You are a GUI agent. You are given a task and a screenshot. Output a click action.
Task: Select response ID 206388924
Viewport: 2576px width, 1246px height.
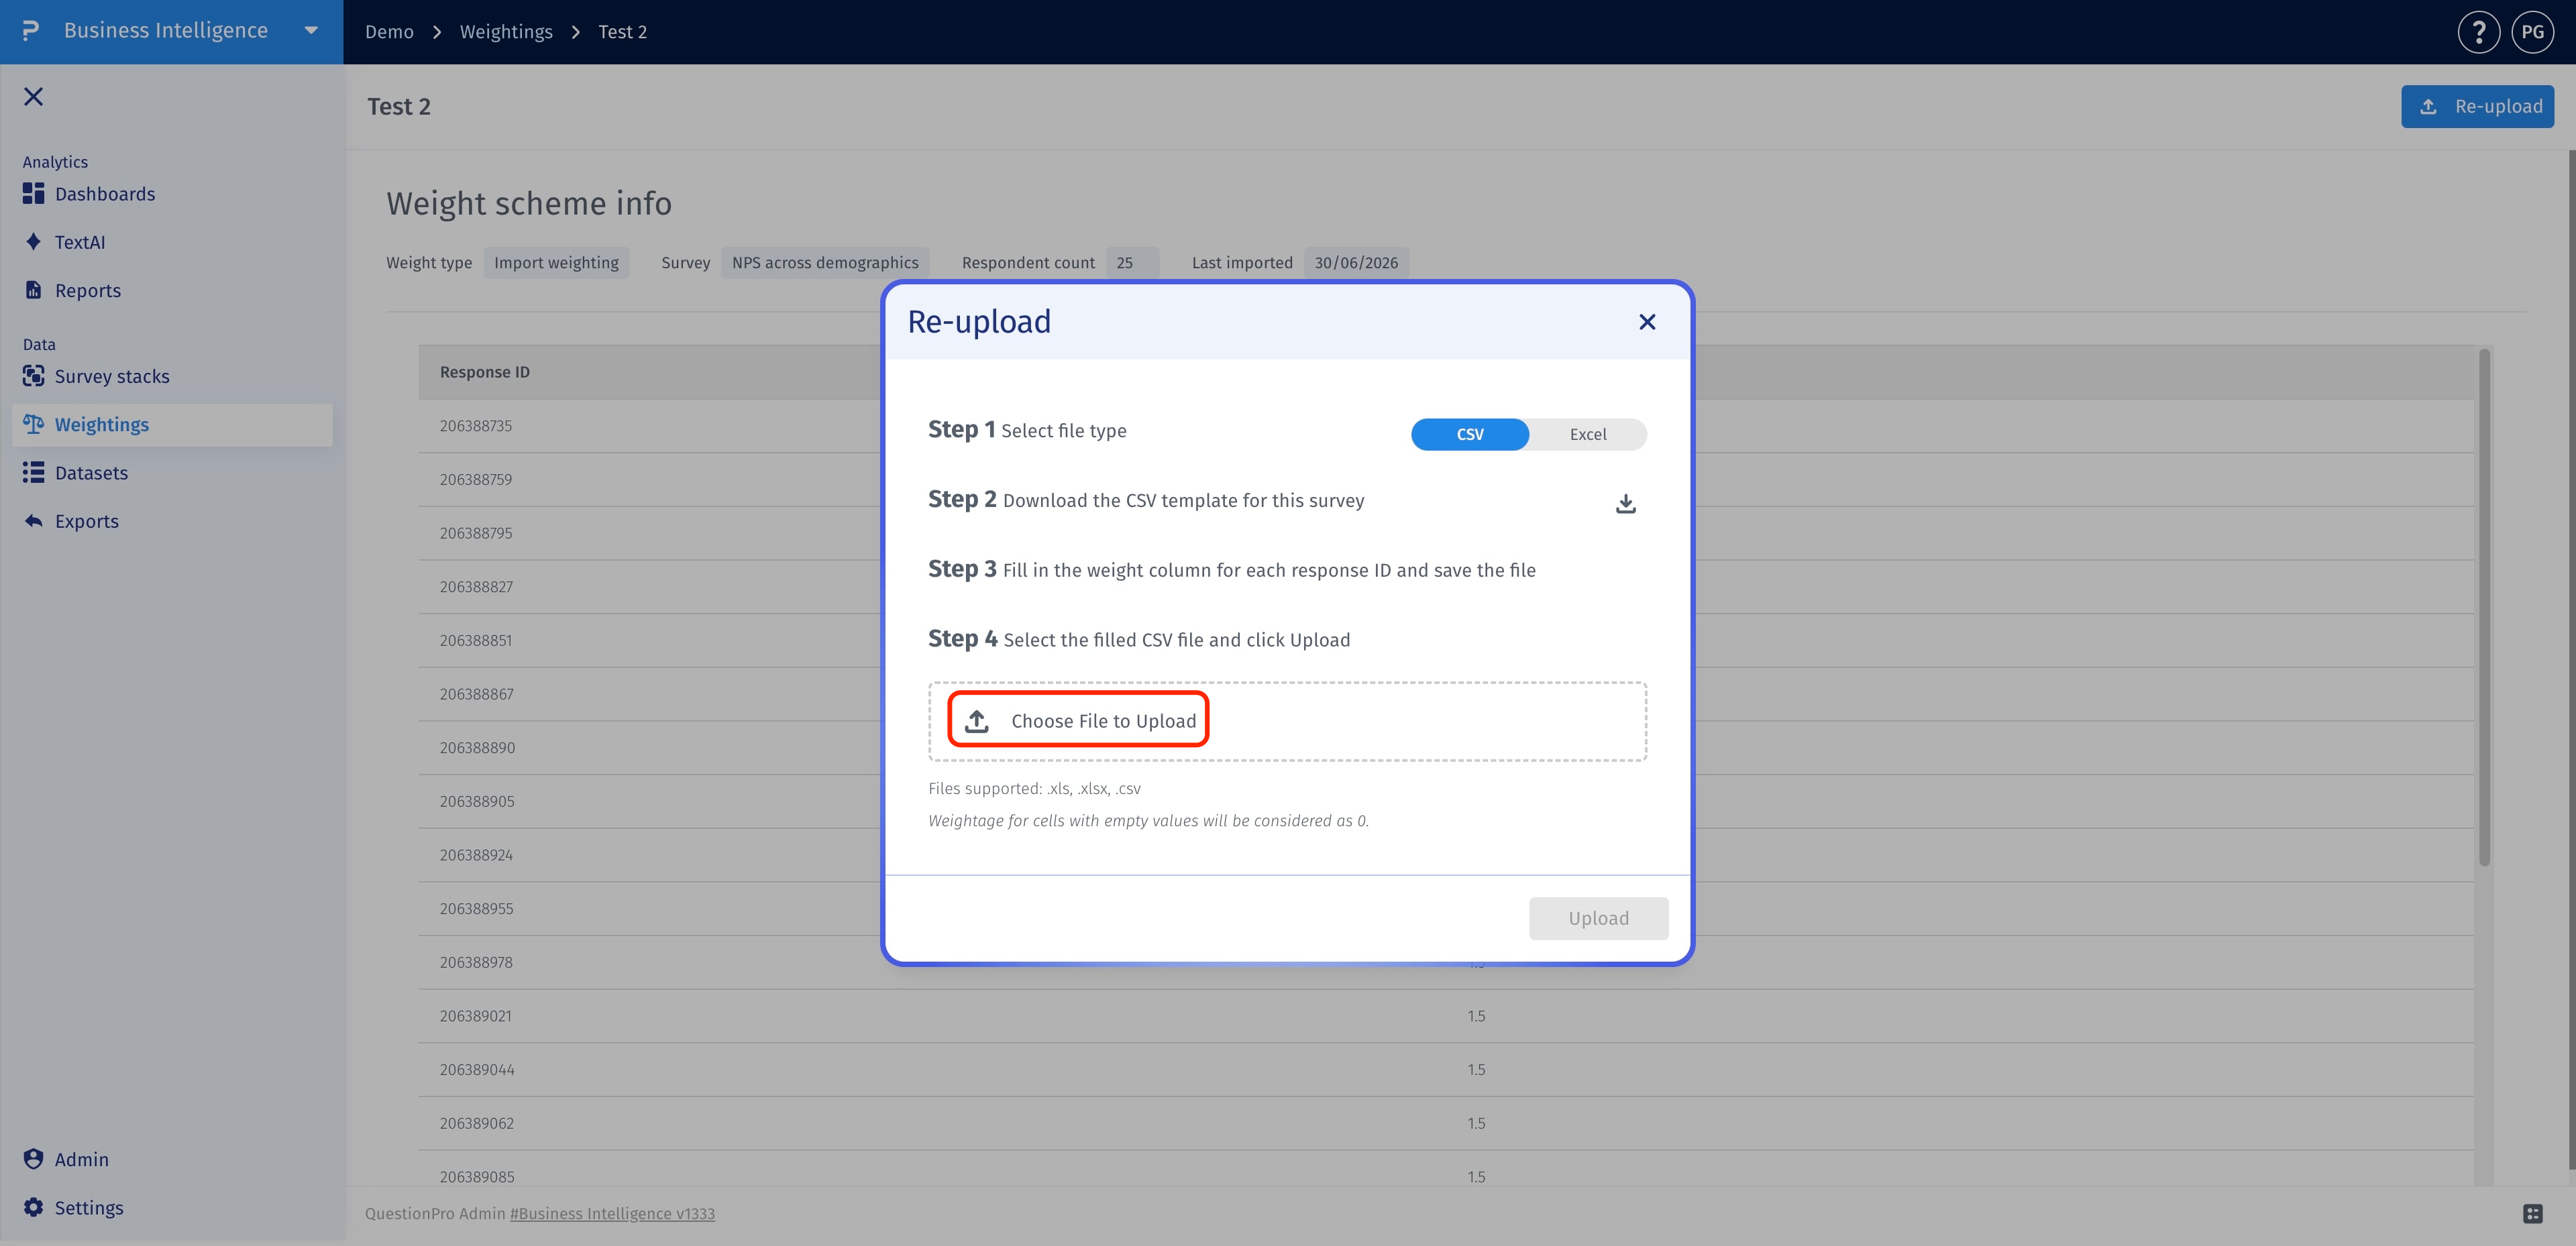[x=476, y=855]
